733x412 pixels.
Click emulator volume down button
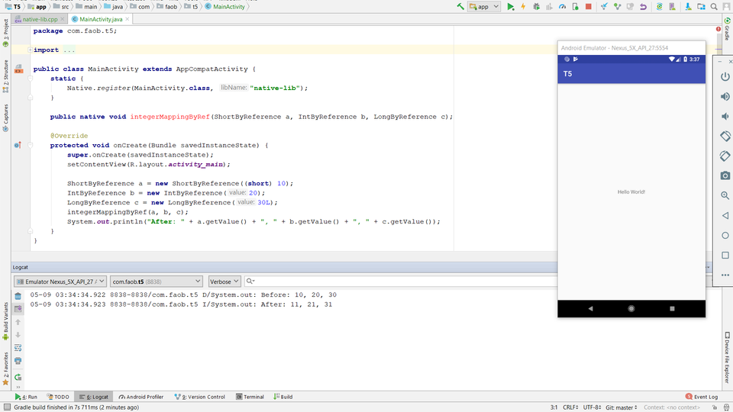click(x=725, y=116)
